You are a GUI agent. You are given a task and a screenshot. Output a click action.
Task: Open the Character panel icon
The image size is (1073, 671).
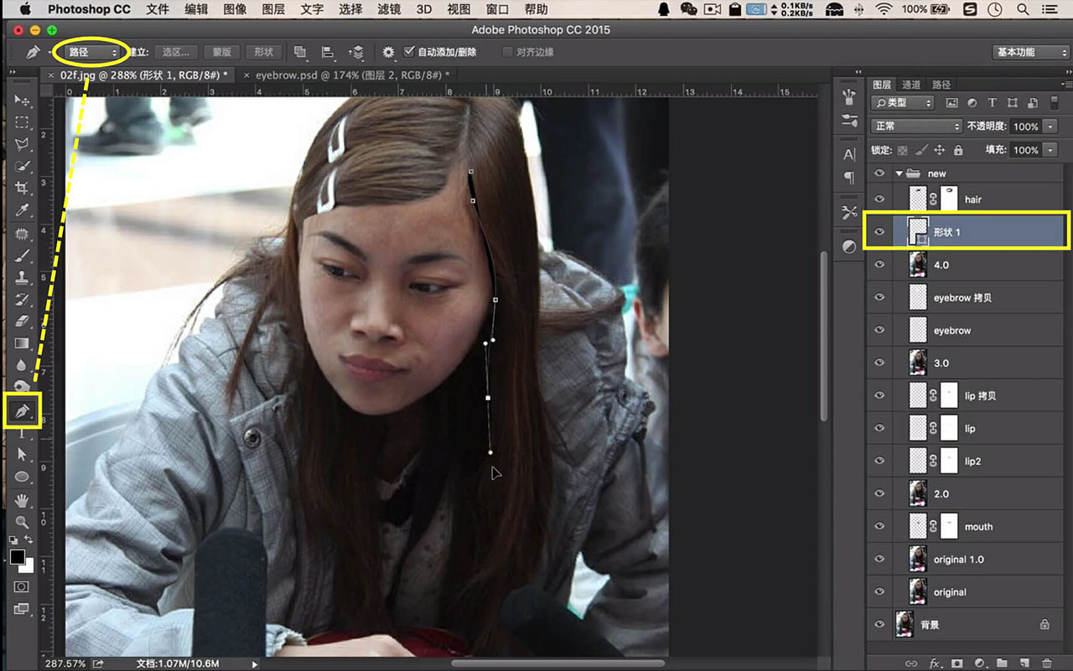(x=849, y=154)
